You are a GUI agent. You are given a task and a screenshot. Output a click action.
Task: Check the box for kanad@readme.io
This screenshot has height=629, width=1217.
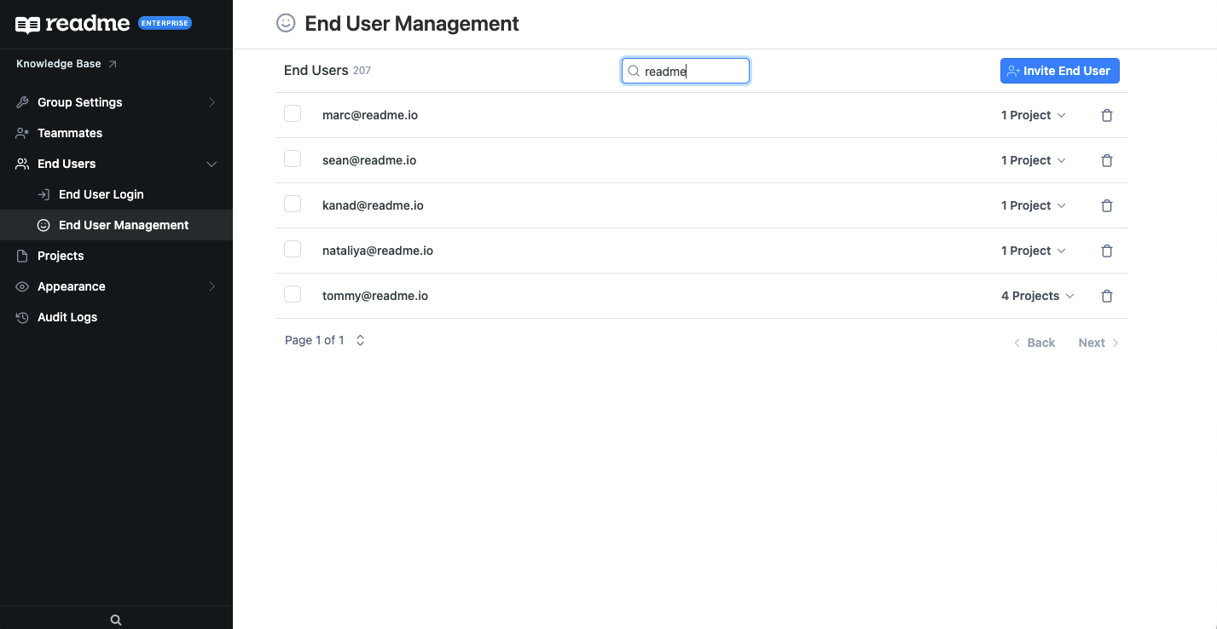[293, 204]
